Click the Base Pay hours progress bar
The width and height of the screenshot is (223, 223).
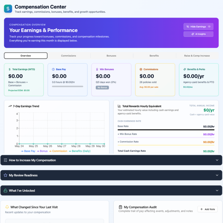(67, 86)
